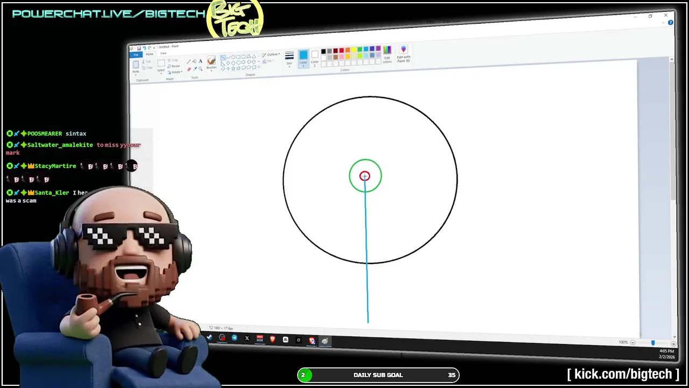
Task: Select the Pencil tool in Paint
Action: pos(188,61)
